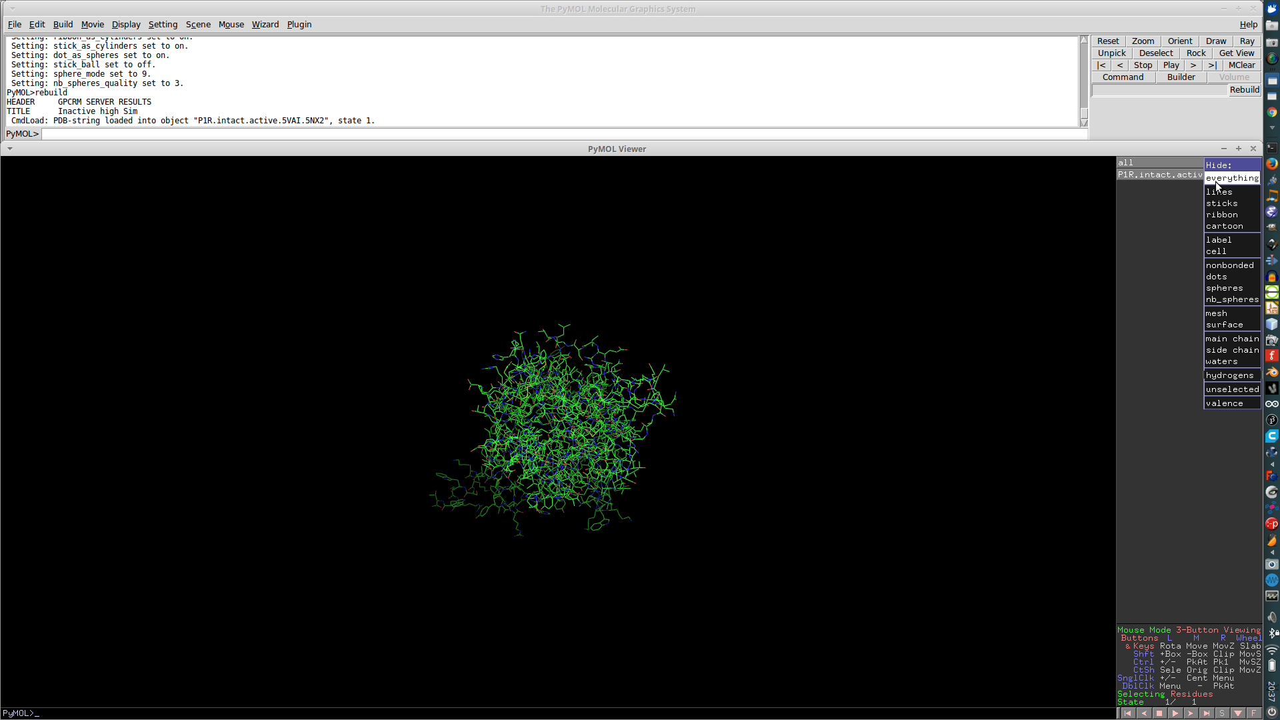Open Firefox from the system dock
The width and height of the screenshot is (1280, 720).
pyautogui.click(x=1272, y=163)
